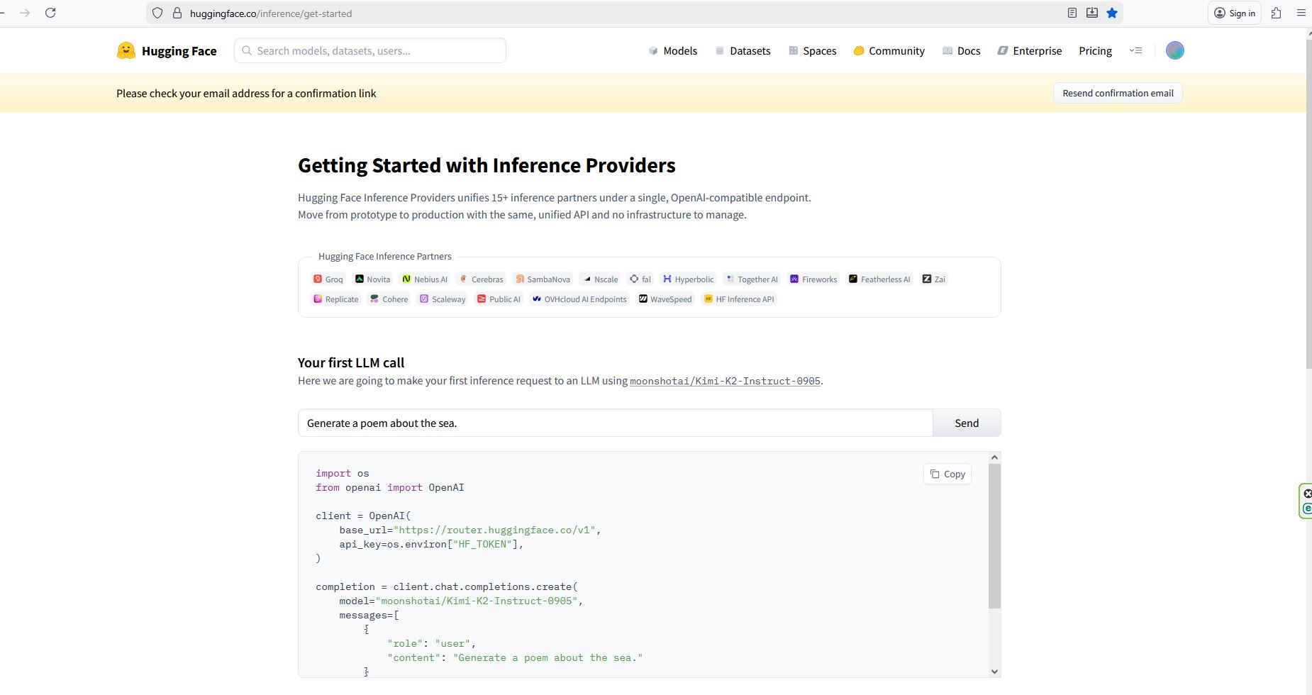Copy the code snippet
Viewport: 1312px width, 695px height.
[x=947, y=474]
